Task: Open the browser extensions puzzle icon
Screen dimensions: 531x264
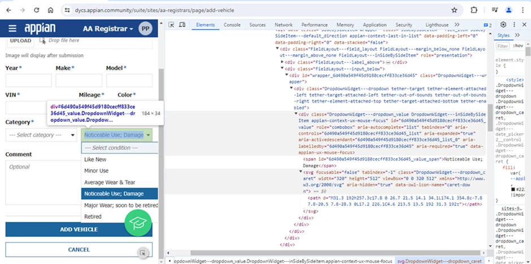Action: pyautogui.click(x=474, y=10)
